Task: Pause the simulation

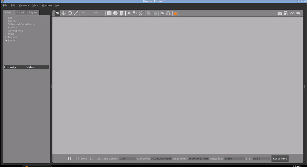Action: tap(70, 159)
